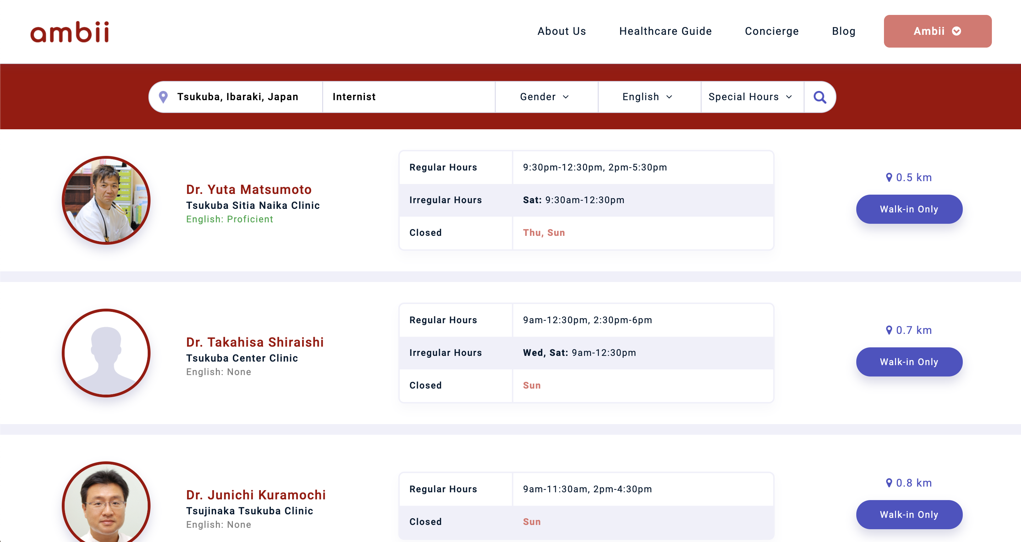Click the search magnifier icon
This screenshot has height=542, width=1021.
820,96
